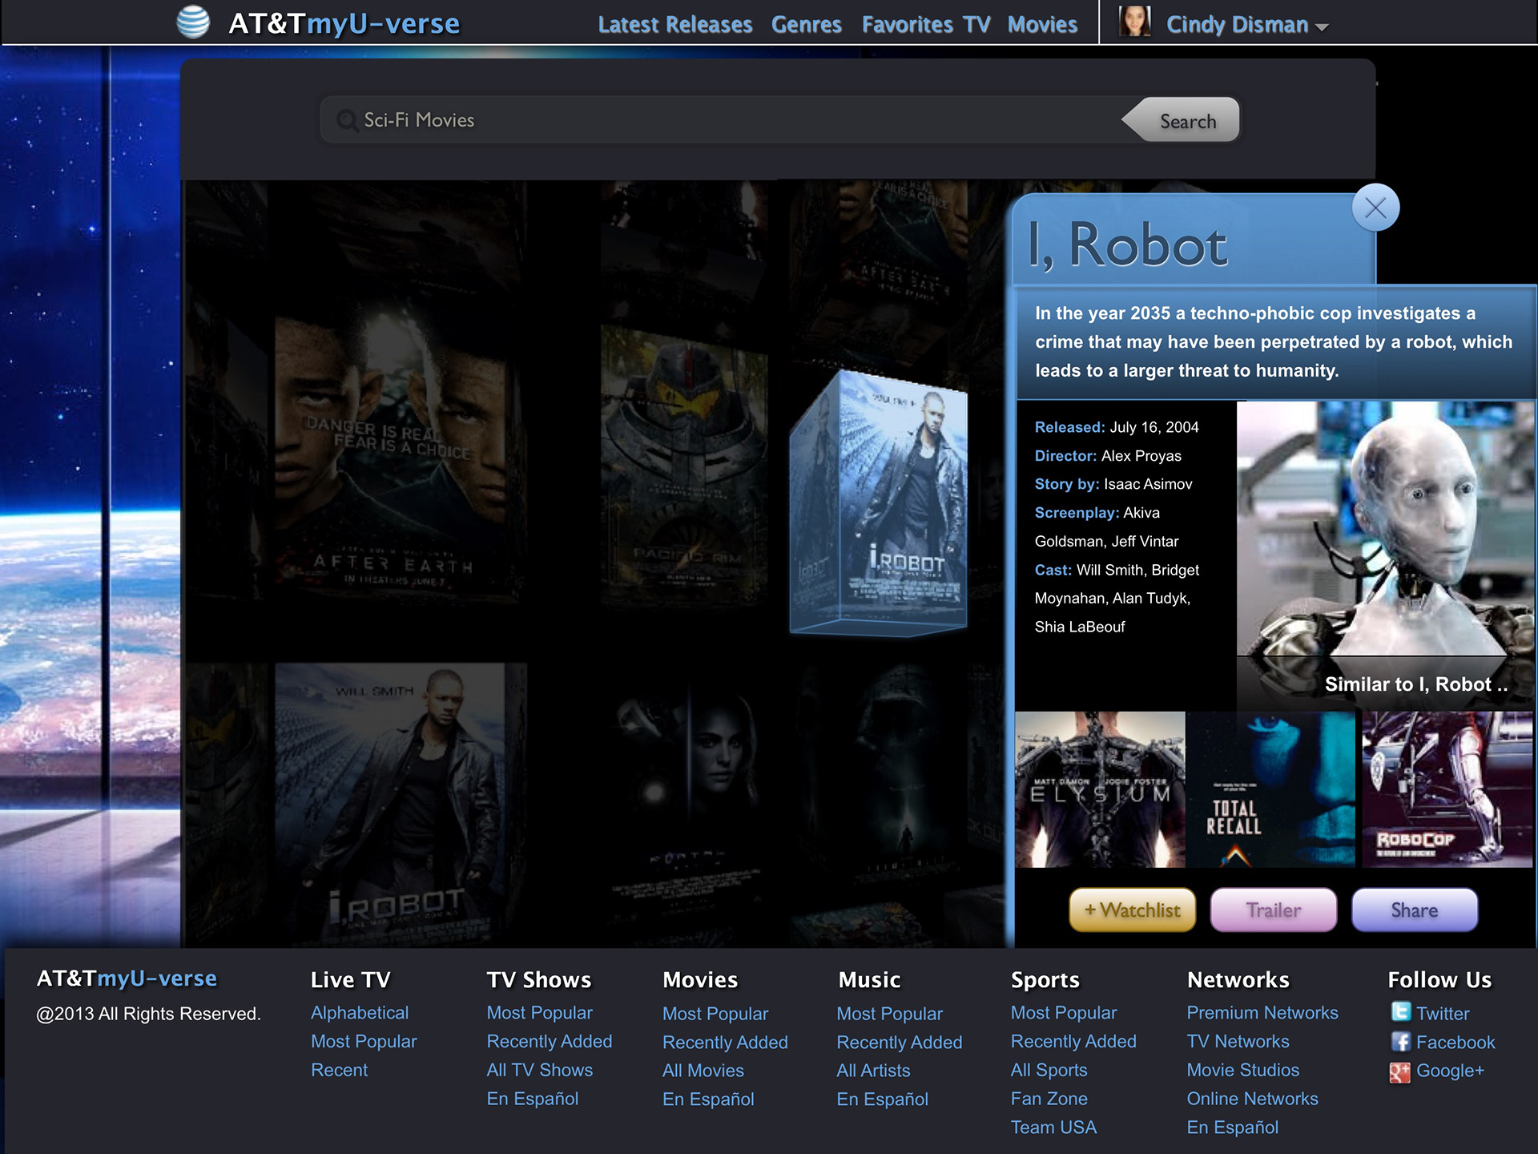Open Online Networks link
1538x1154 pixels.
pos(1253,1099)
